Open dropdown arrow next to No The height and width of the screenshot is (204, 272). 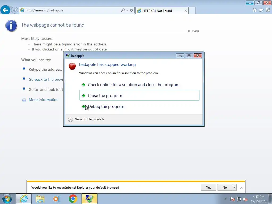[x=234, y=188]
